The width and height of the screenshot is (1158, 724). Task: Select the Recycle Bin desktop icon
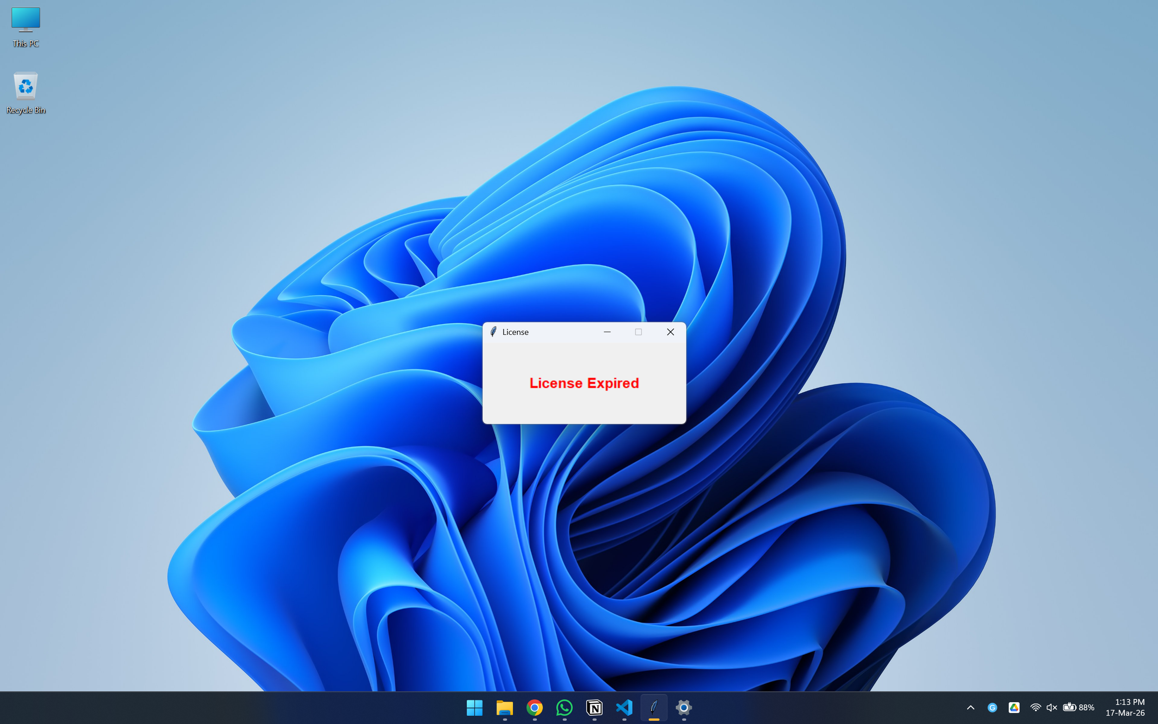(25, 93)
